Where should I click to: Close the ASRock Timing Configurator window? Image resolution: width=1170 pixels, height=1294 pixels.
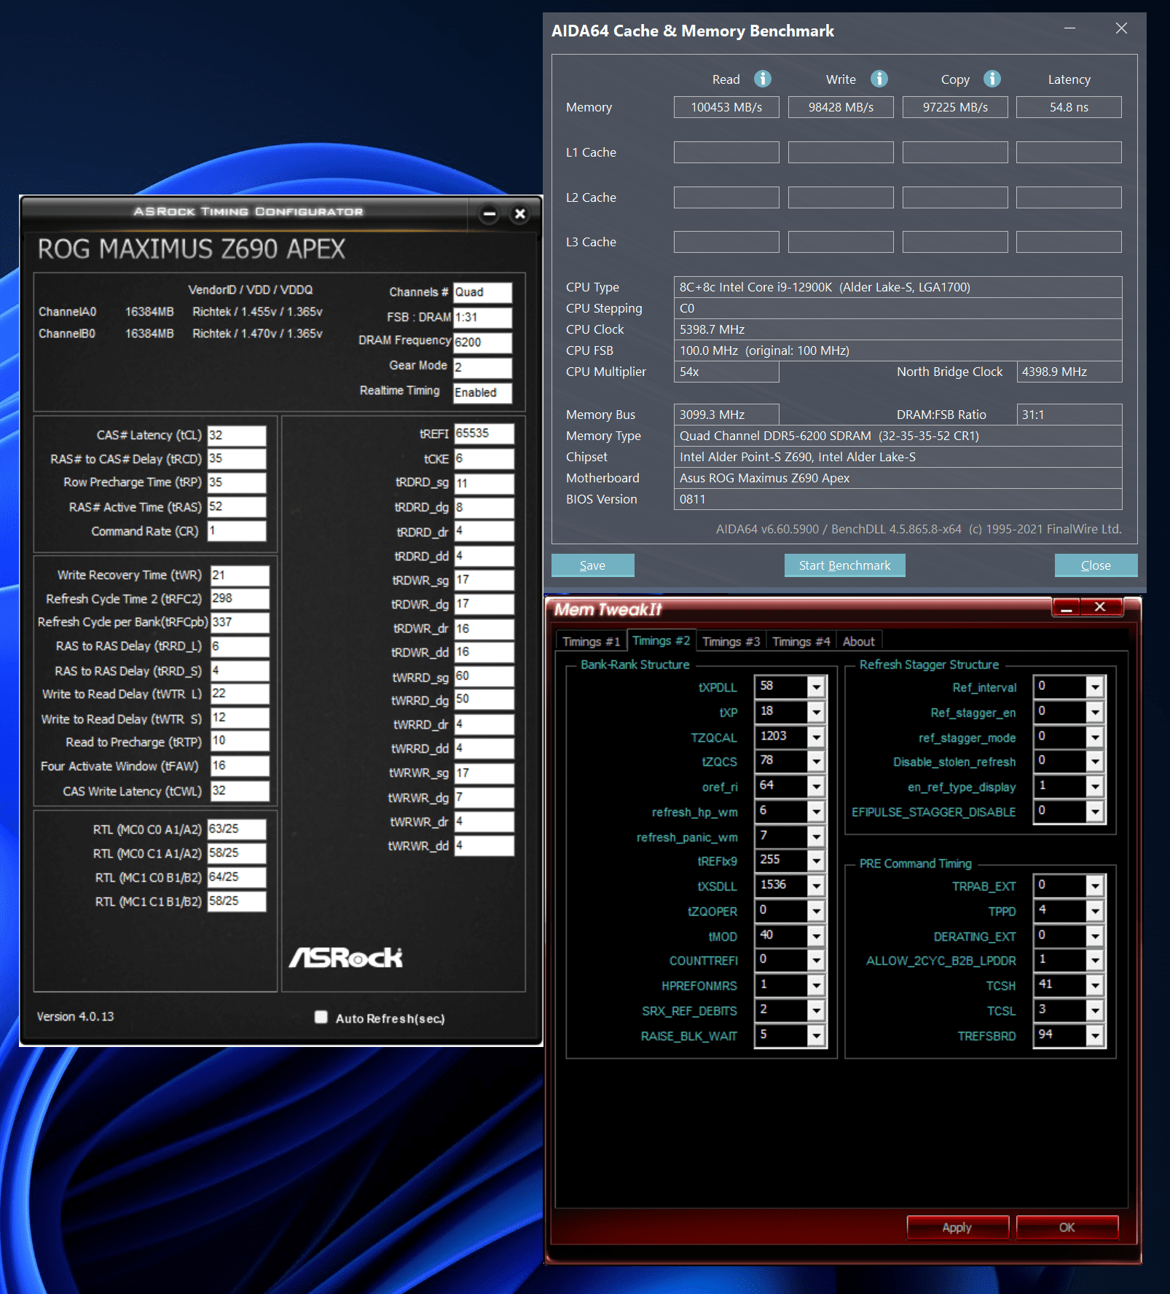coord(519,214)
